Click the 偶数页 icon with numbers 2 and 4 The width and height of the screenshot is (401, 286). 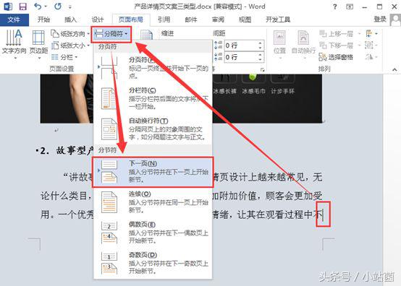coord(109,233)
